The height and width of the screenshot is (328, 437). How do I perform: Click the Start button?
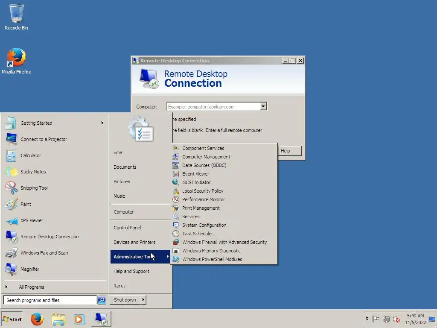(x=12, y=319)
